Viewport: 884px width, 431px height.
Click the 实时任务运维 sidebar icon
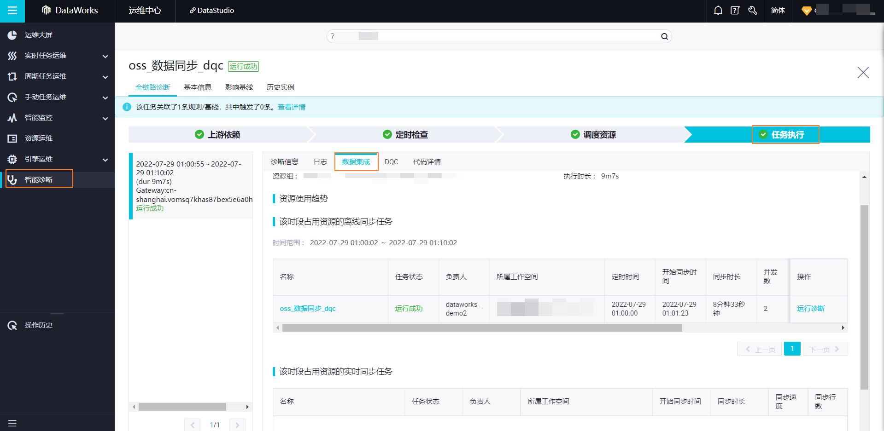pos(12,56)
